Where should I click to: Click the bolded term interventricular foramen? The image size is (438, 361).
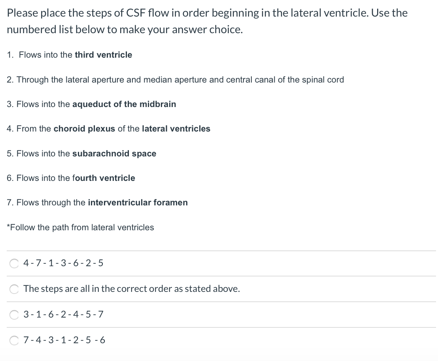pyautogui.click(x=137, y=202)
